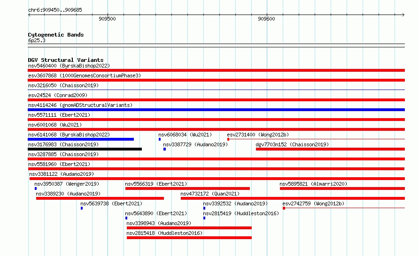Click the Cytogenetic Bands track title

56,35
